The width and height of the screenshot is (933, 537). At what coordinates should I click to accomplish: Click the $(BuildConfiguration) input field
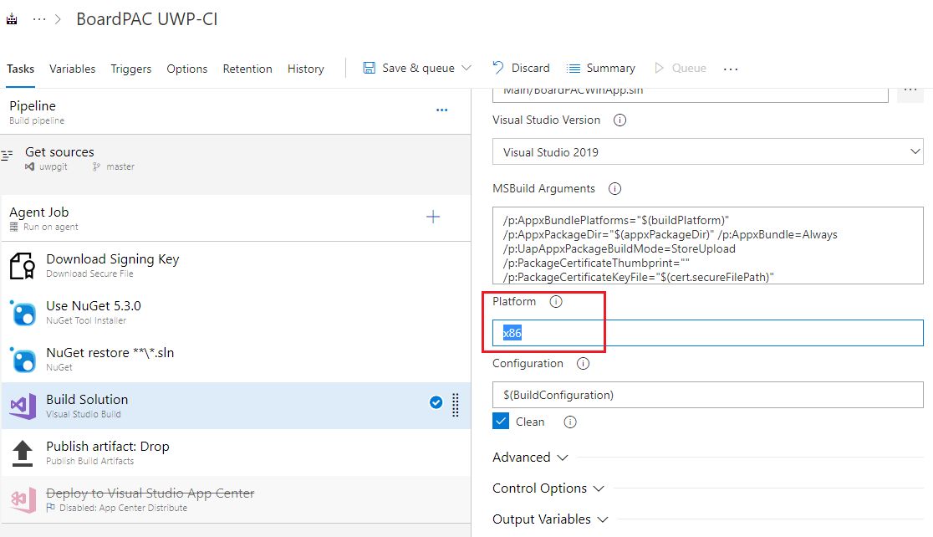pos(707,395)
